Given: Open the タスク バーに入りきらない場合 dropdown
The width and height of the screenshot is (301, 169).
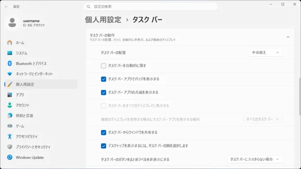Looking at the screenshot, I should (254, 159).
